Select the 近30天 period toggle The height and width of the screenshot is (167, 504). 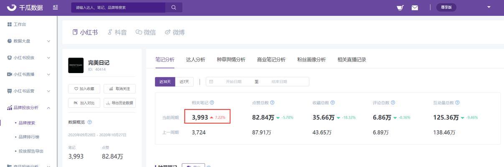[165, 82]
